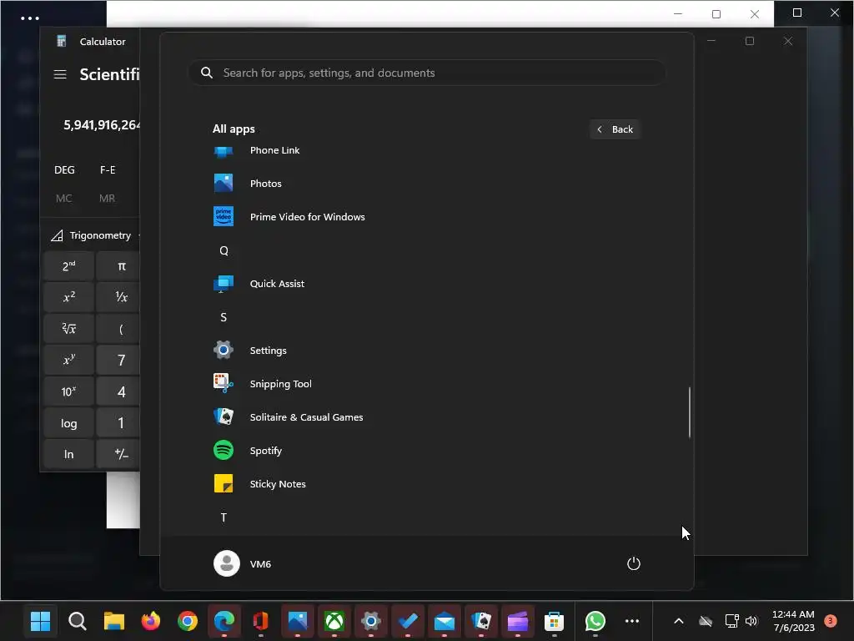This screenshot has width=854, height=641.
Task: Open Microsoft To Do from the taskbar
Action: tap(407, 621)
